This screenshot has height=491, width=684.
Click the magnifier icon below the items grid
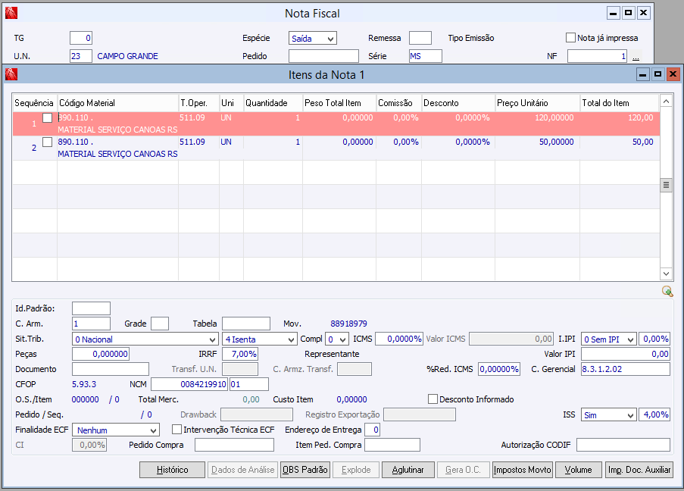[x=667, y=291]
